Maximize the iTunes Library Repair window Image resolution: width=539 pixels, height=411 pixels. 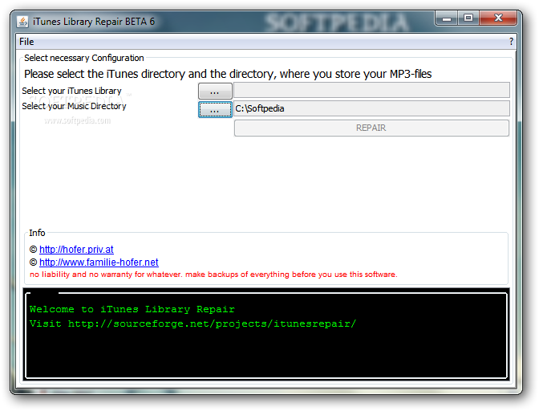(468, 18)
